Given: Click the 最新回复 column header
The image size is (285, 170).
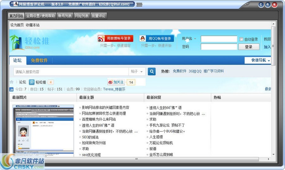Looking at the screenshot, I should click(x=154, y=98).
